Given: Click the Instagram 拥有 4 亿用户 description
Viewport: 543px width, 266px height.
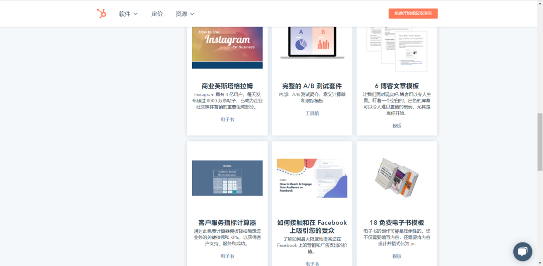Looking at the screenshot, I should point(227,101).
